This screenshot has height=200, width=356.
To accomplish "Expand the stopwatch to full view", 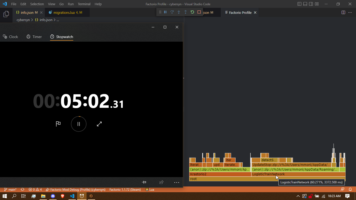I will 99,124.
